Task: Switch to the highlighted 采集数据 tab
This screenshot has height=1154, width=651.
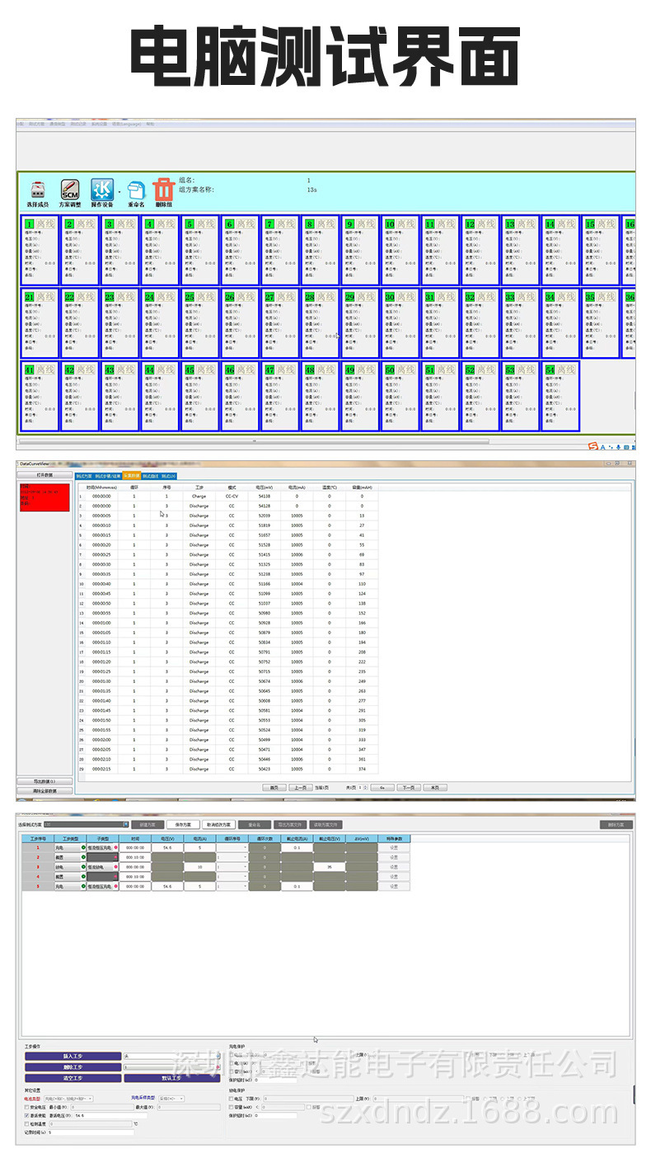Action: click(x=132, y=476)
